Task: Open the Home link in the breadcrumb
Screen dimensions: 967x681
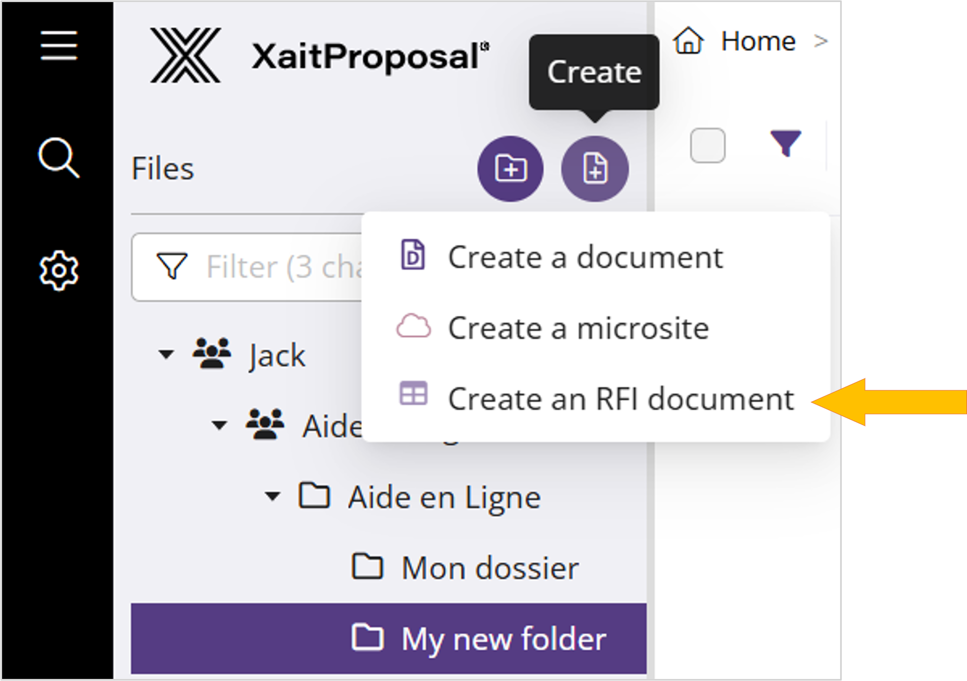Action: pos(759,41)
